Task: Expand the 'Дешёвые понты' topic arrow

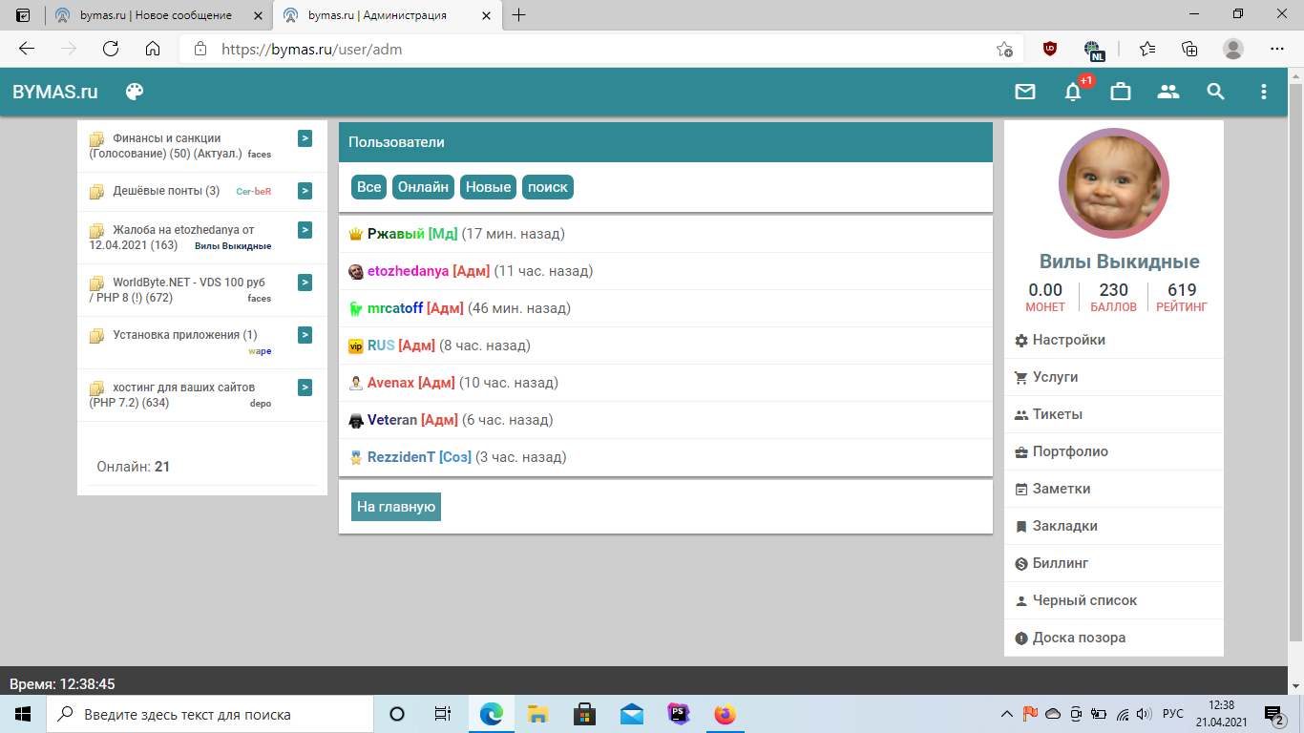Action: click(305, 191)
